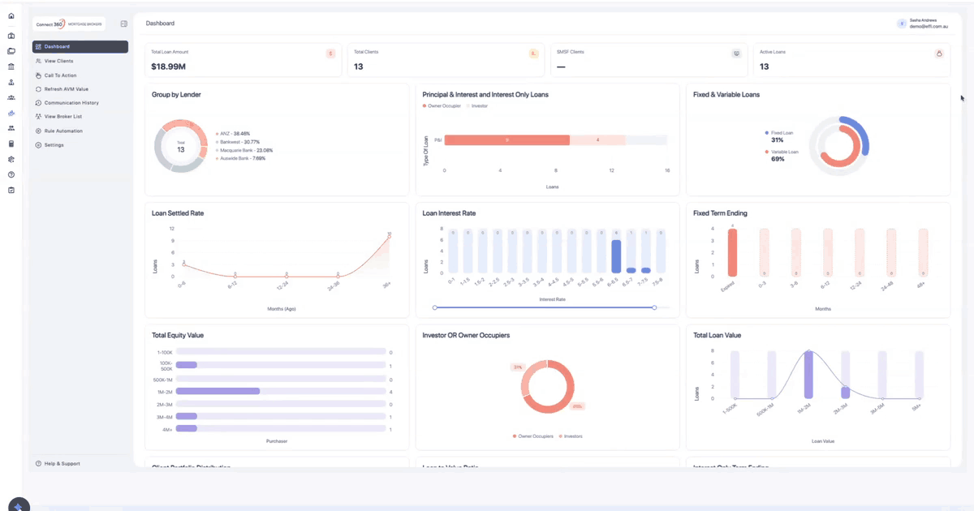Click the Auswide Bank - 7.69% legend entry
The image size is (974, 511).
(241, 158)
